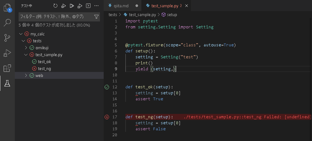This screenshot has height=141, width=312.
Task: Expand the web tree node
Action: [26, 75]
